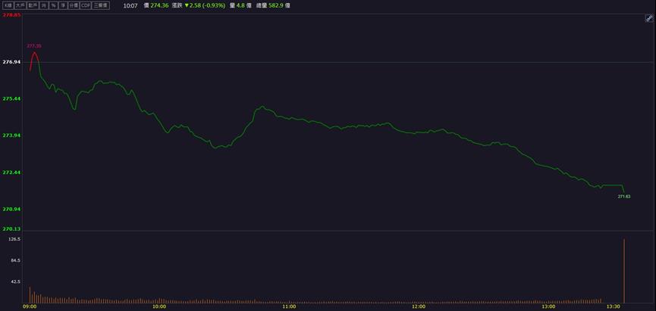The image size is (656, 311).
Task: Click the 10:07 time readout
Action: click(130, 6)
